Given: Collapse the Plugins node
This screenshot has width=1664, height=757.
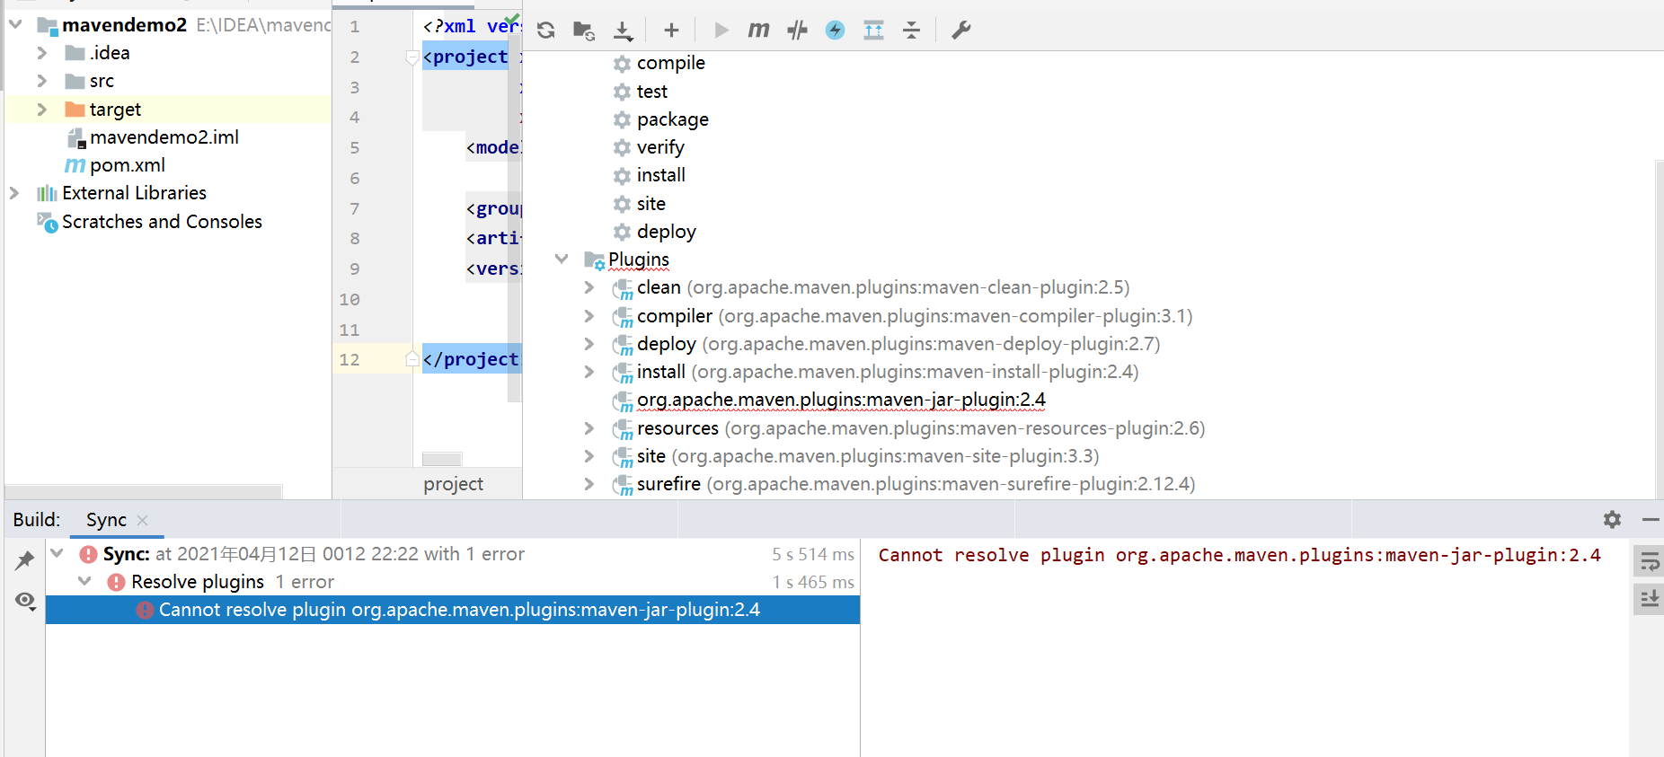Looking at the screenshot, I should point(562,260).
